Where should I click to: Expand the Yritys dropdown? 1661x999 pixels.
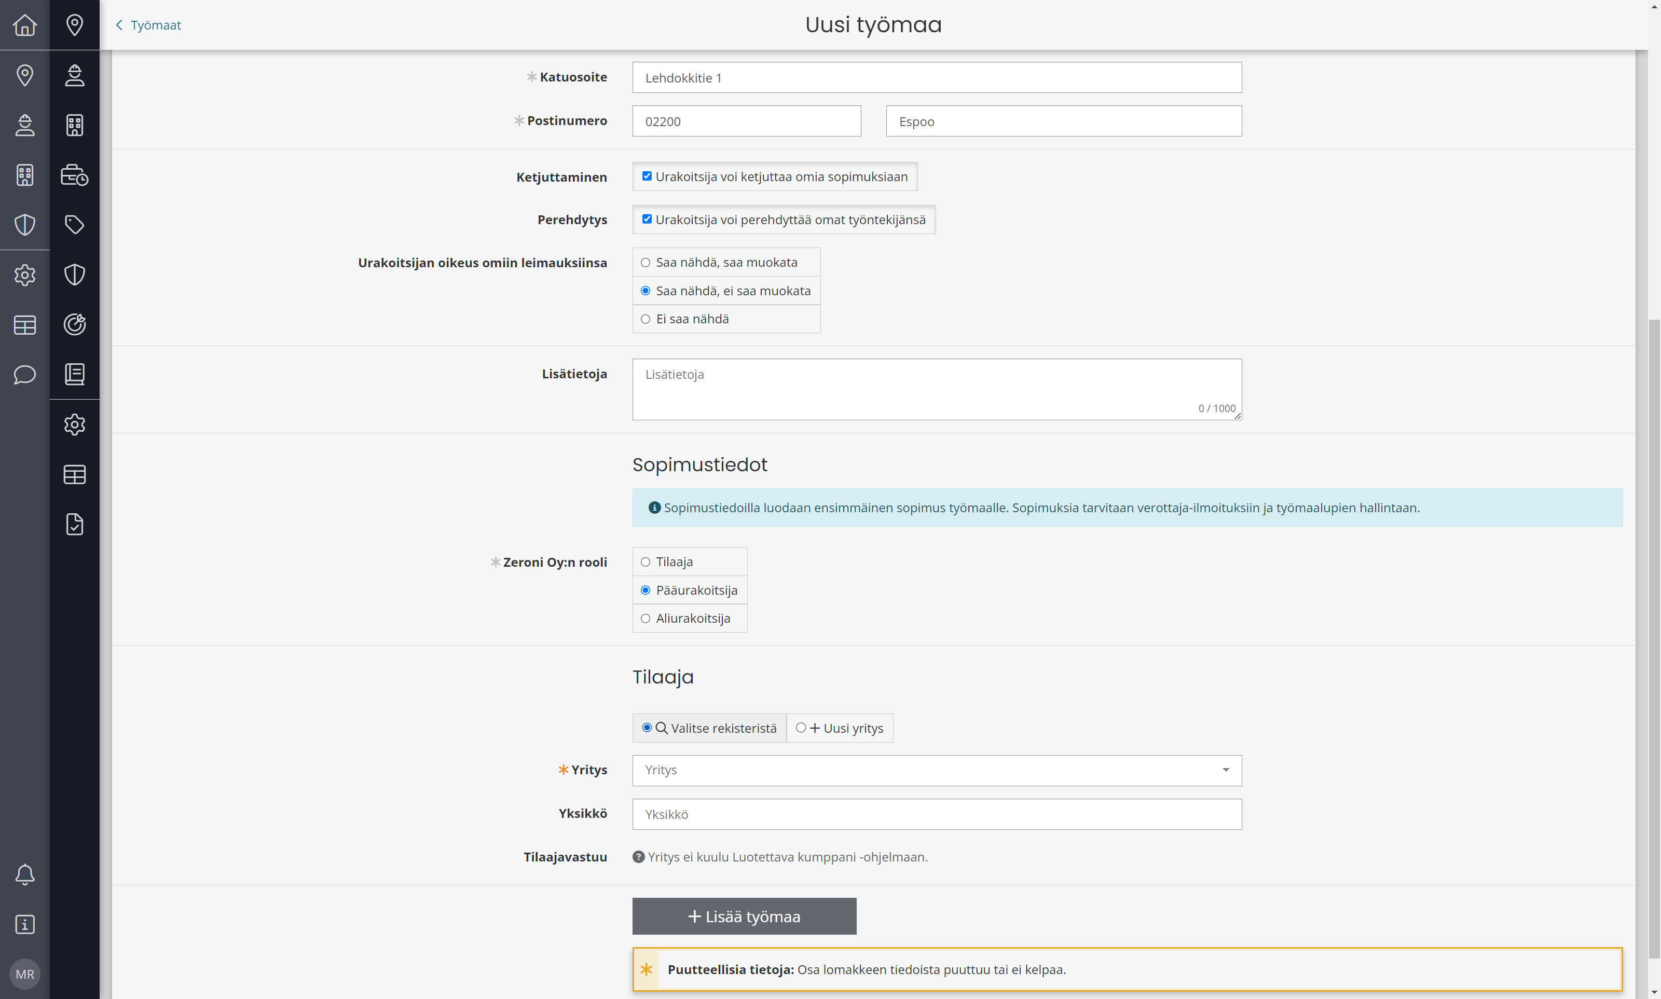(937, 770)
